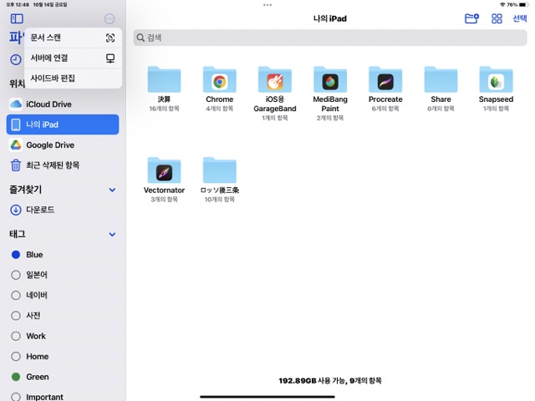Select 나의 iPad location
The image size is (535, 401).
[x=63, y=124]
